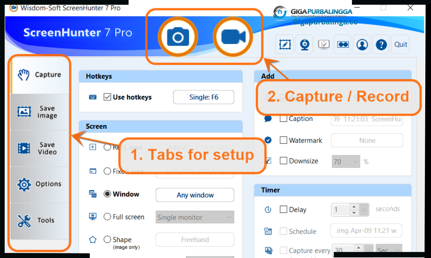
Task: Click the Rect. area crosshair icon
Action: pyautogui.click(x=93, y=147)
